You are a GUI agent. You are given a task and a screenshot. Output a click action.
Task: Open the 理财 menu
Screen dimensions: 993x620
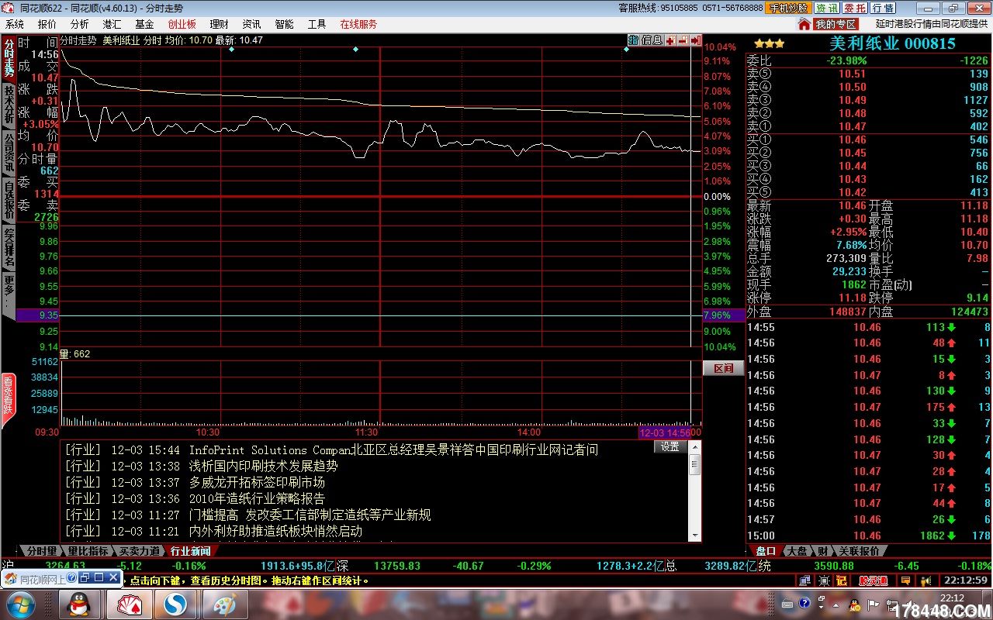point(220,24)
